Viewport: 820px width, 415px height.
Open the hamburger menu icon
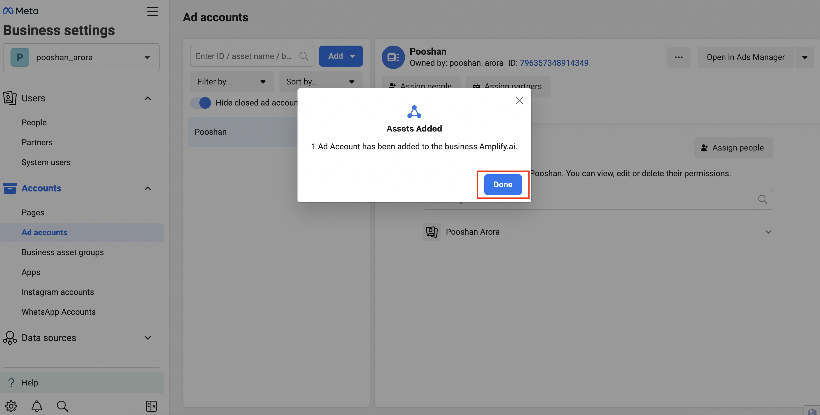tap(153, 12)
